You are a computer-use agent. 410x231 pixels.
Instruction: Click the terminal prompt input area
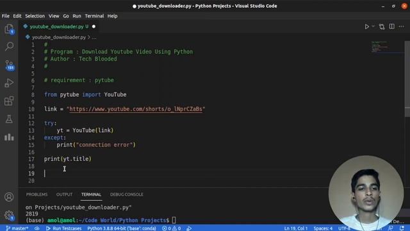(174, 220)
